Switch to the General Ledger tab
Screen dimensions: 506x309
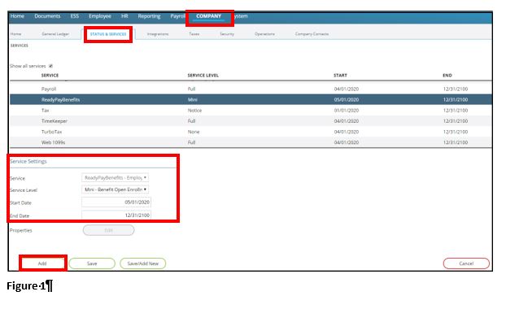pos(55,34)
